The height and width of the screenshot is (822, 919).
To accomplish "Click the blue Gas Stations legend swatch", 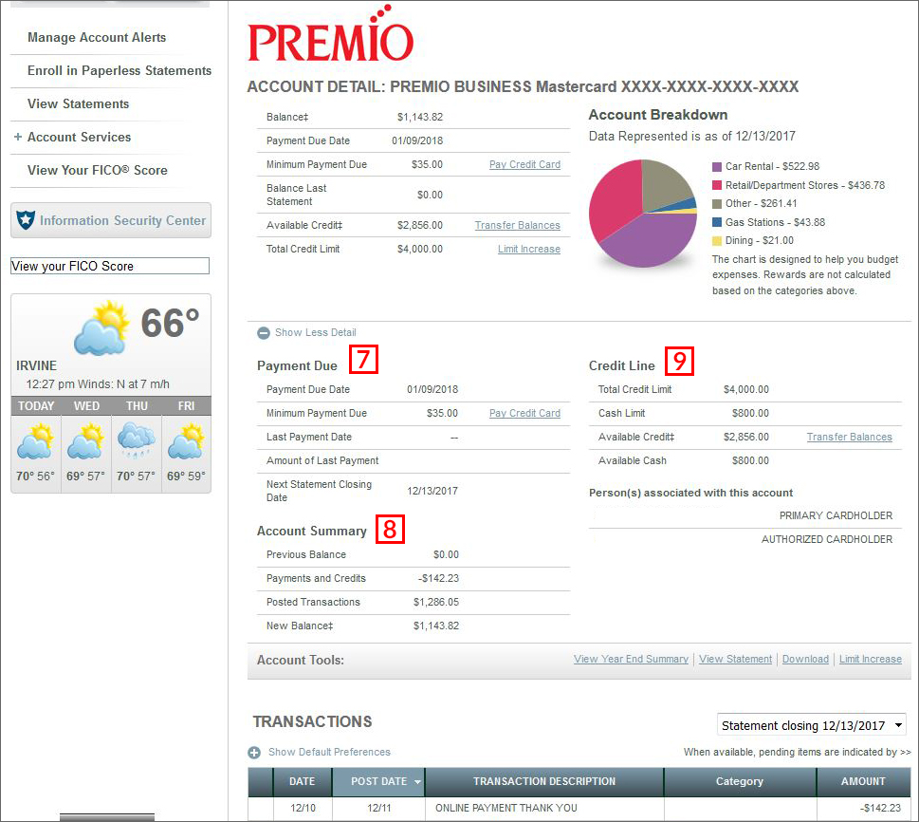I will 717,222.
